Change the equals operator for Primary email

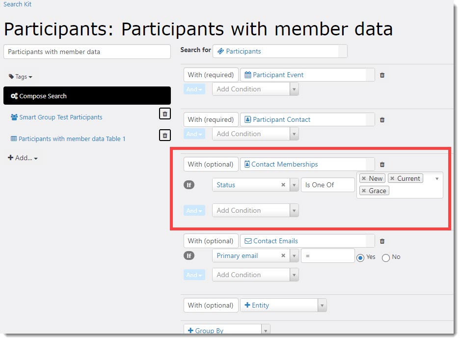click(x=328, y=256)
